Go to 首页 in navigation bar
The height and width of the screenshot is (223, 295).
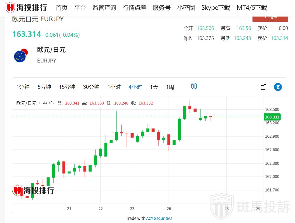62,8
